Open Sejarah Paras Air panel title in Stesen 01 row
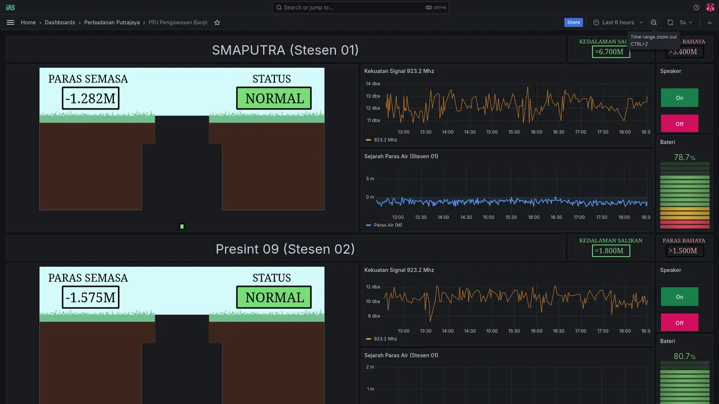The image size is (719, 404). [401, 156]
